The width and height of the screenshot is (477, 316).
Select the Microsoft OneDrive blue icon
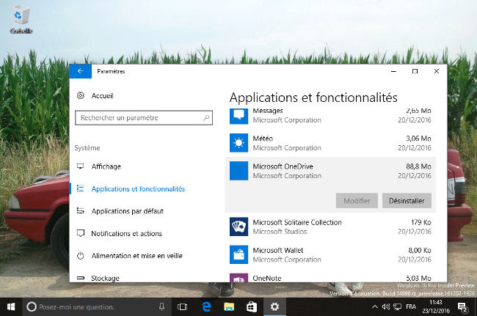point(238,171)
